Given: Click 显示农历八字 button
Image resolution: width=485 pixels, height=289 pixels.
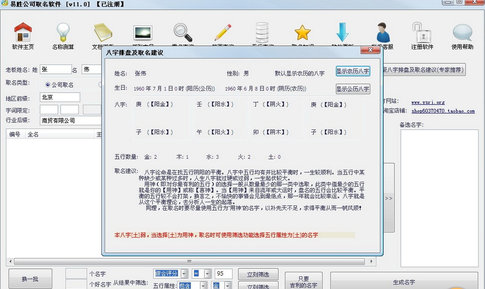Looking at the screenshot, I should [352, 71].
